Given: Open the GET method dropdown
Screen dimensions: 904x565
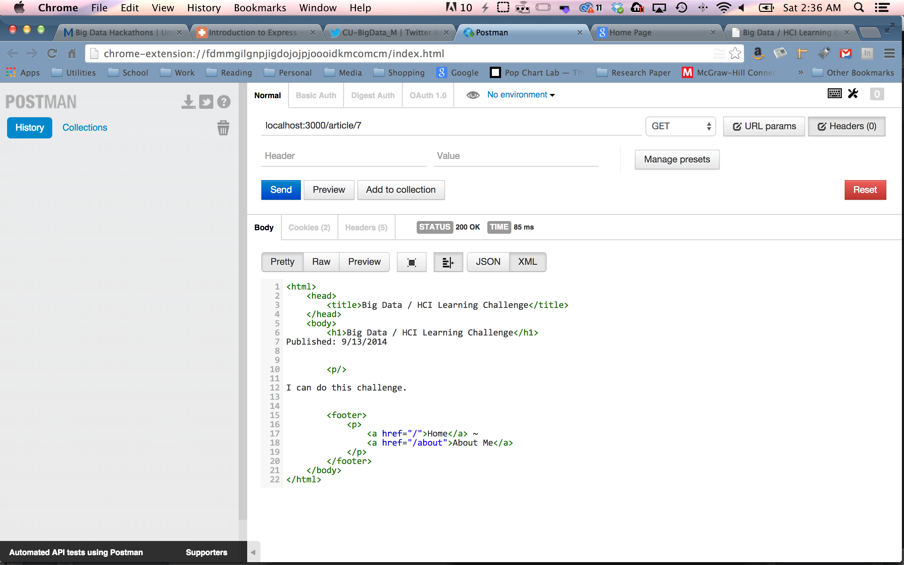Looking at the screenshot, I should (680, 126).
